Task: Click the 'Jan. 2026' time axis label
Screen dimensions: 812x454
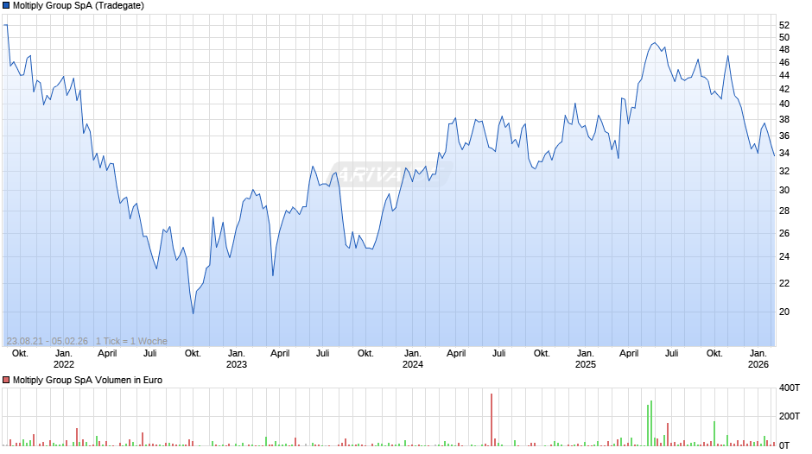Action: 758,359
